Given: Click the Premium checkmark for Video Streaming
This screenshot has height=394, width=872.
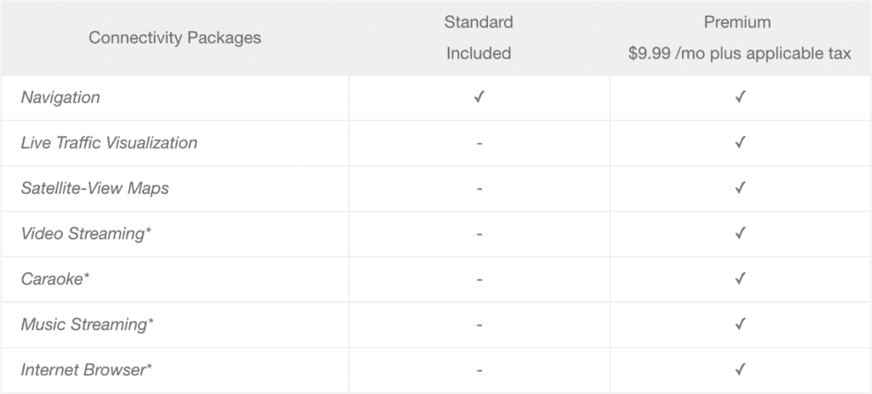Looking at the screenshot, I should coord(740,233).
